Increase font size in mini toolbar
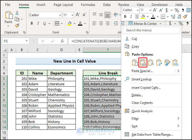Image resolution: width=192 pixels, height=140 pixels. [155, 10]
